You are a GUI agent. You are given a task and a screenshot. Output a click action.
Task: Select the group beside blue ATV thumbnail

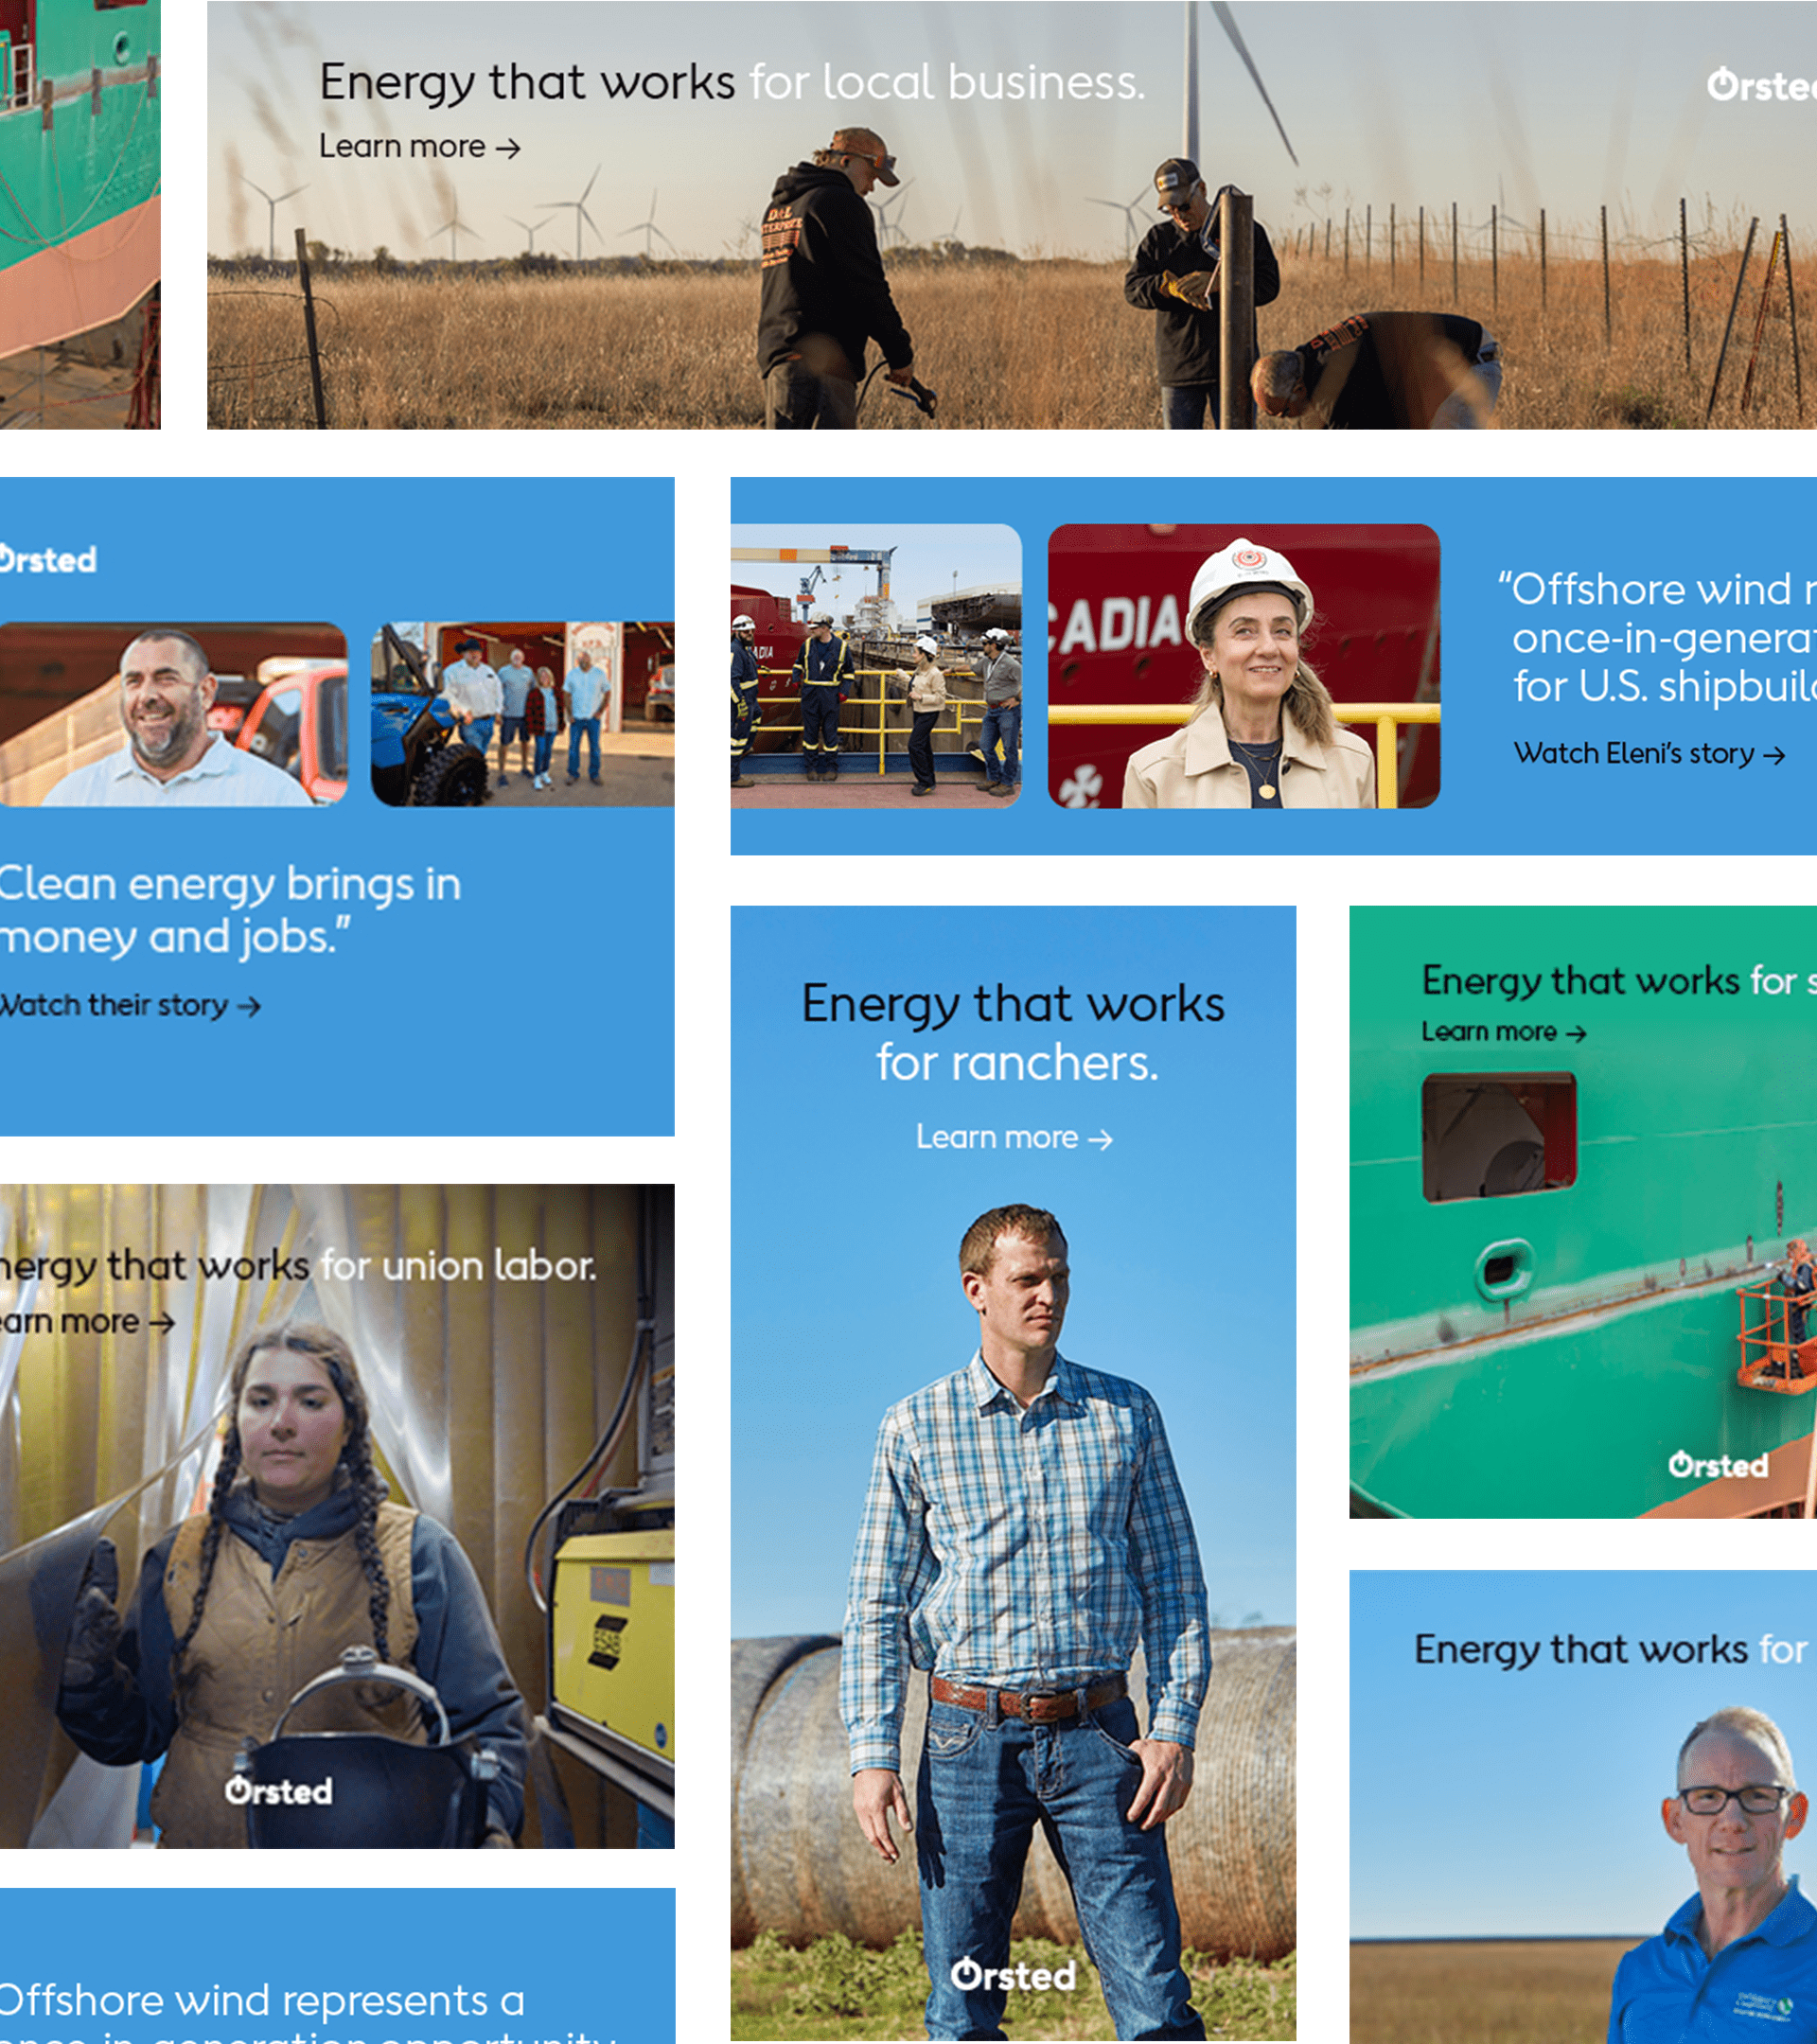(522, 714)
